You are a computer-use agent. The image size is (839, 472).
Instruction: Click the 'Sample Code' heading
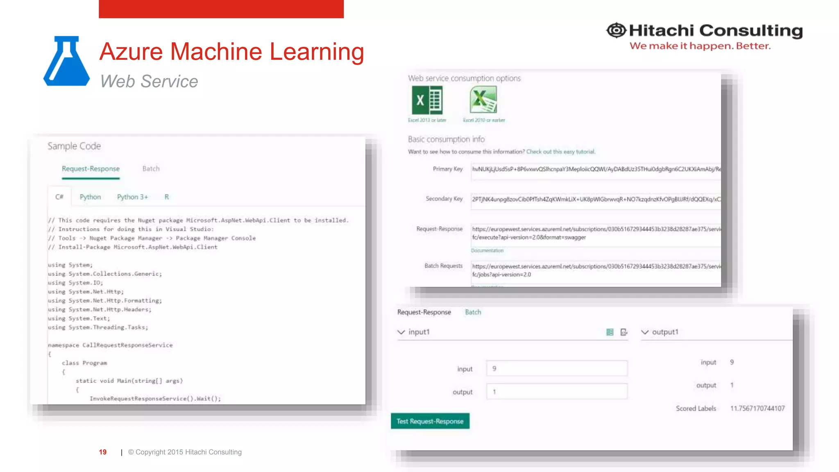[x=74, y=146]
